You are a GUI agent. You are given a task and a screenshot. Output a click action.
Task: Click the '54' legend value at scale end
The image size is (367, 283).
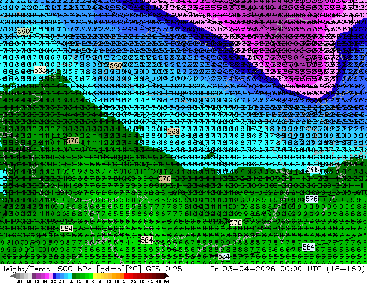click(x=167, y=281)
